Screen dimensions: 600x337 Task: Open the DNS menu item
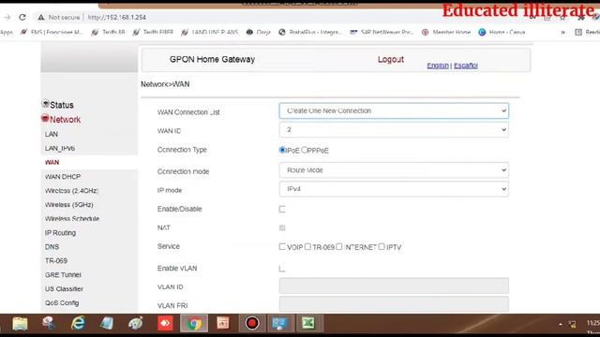[x=52, y=247]
